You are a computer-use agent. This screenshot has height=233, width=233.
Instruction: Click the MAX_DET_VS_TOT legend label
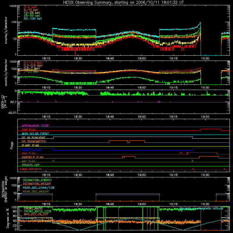tap(36, 214)
